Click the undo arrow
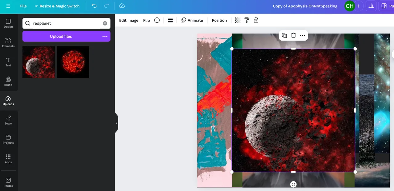 94,6
